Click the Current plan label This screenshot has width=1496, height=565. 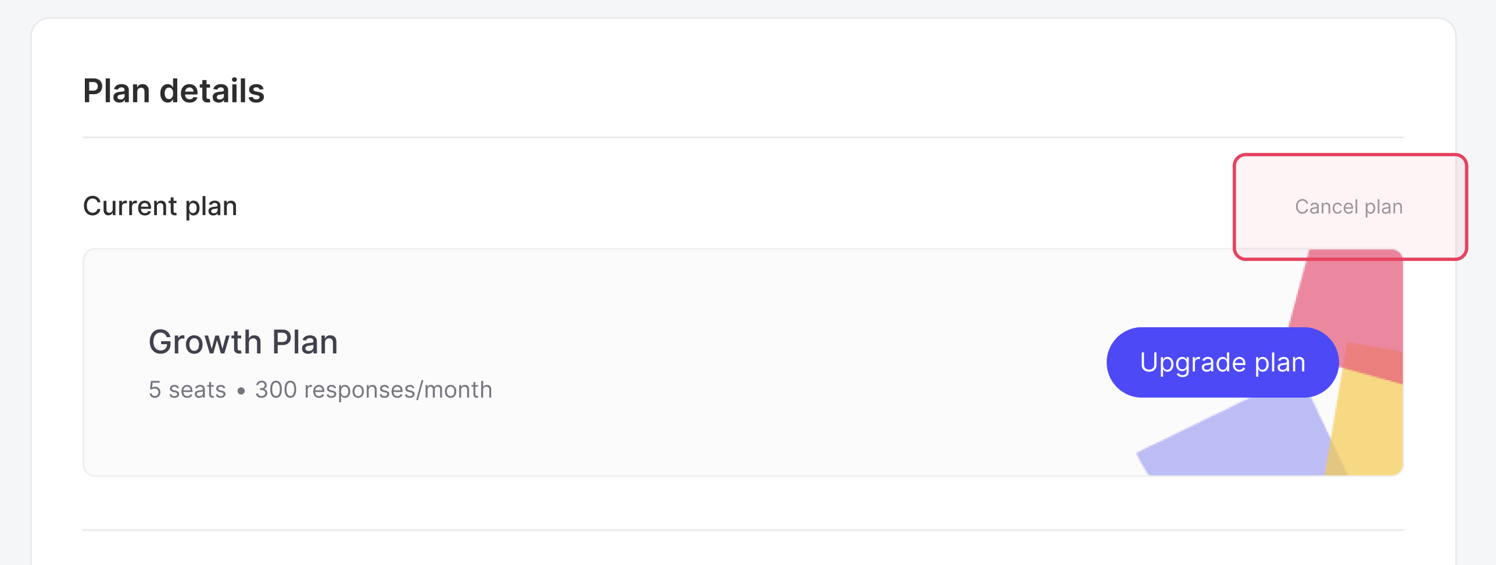(160, 206)
